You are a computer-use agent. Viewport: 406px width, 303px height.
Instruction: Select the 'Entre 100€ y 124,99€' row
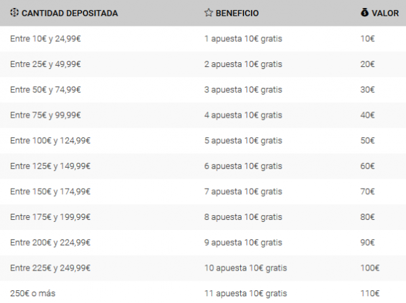tap(203, 141)
